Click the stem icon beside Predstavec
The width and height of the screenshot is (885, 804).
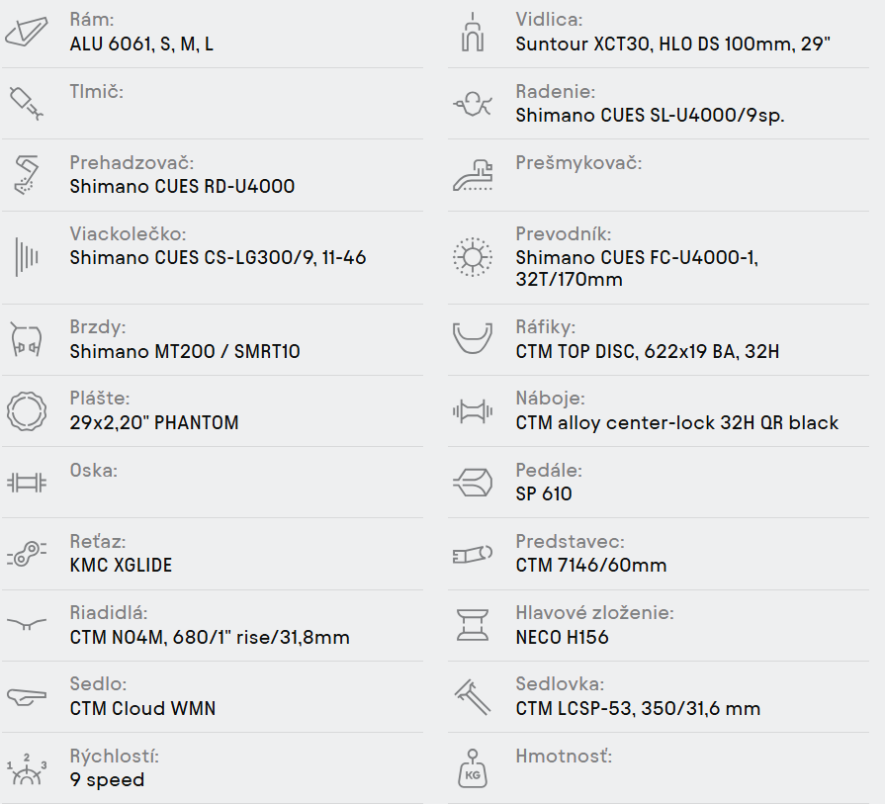[x=473, y=555]
